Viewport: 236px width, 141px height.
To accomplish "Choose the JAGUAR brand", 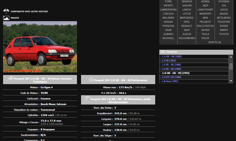I will pyautogui.click(x=187, y=6).
